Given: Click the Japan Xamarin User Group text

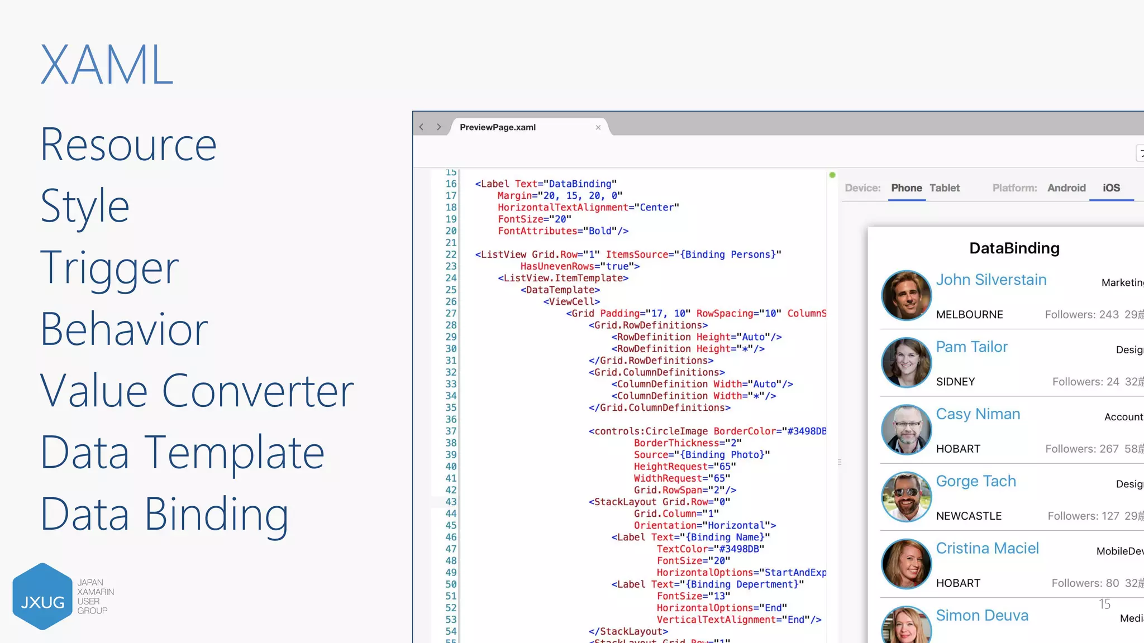Looking at the screenshot, I should click(96, 597).
